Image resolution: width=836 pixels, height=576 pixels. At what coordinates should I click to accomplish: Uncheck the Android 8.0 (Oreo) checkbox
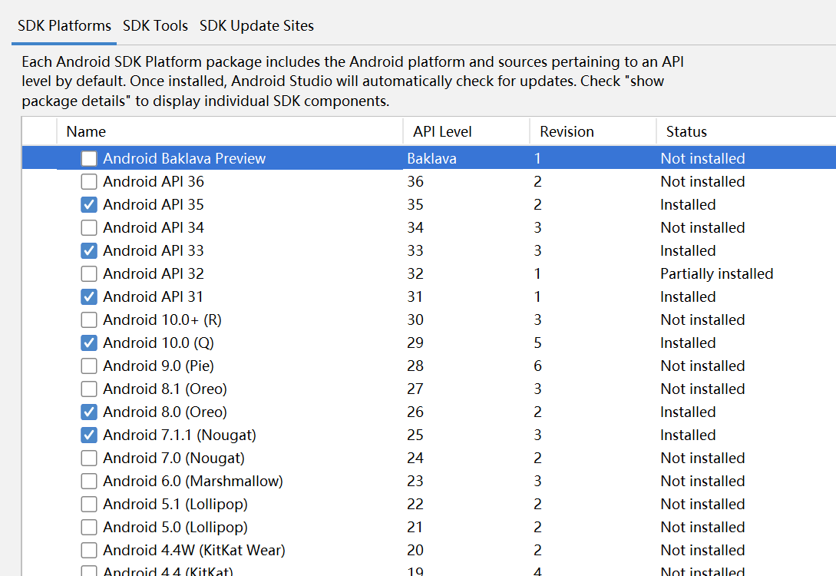pos(89,412)
